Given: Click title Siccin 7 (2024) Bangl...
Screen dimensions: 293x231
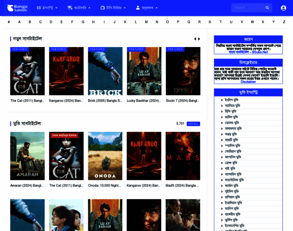Looking at the screenshot, I should 183,101.
